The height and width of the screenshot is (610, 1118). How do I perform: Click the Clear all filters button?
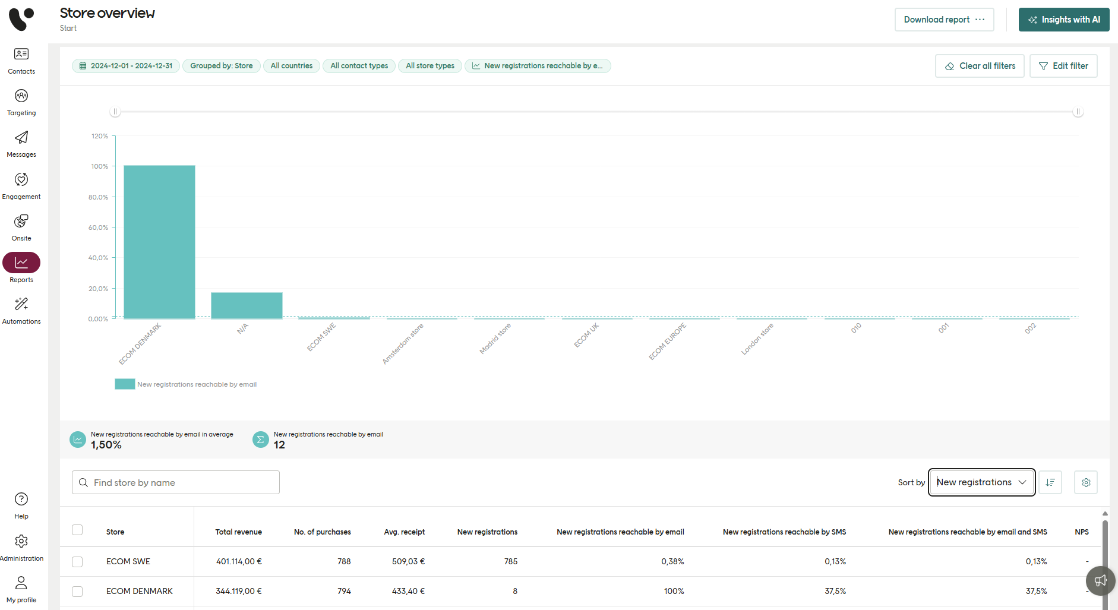(979, 65)
